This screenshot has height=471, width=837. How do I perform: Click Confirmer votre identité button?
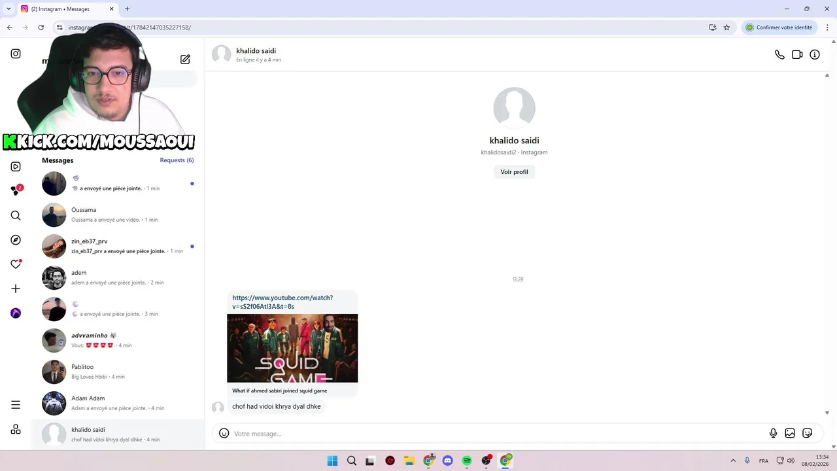[779, 27]
